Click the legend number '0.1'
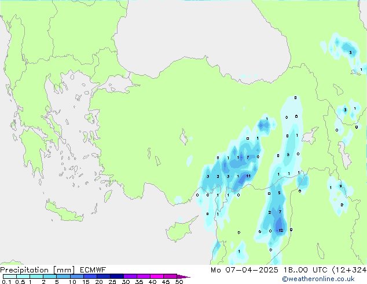The width and height of the screenshot is (367, 284). tap(6, 282)
